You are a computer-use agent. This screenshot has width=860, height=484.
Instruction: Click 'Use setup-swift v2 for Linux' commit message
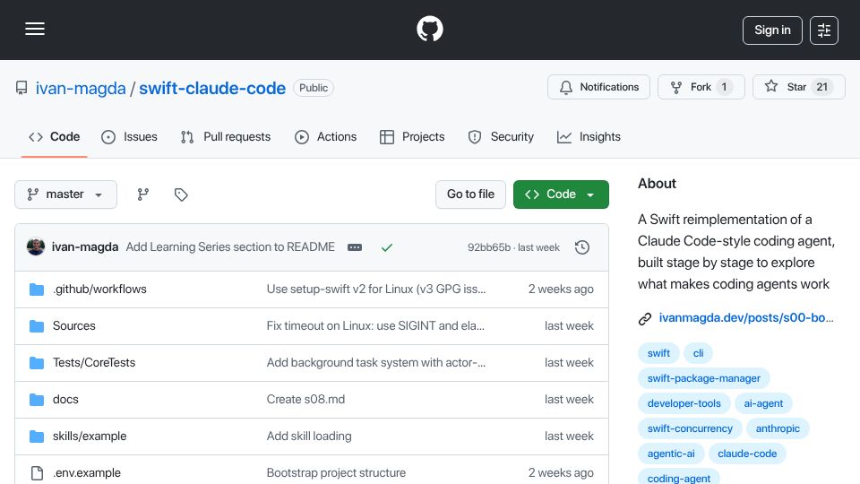(x=376, y=290)
